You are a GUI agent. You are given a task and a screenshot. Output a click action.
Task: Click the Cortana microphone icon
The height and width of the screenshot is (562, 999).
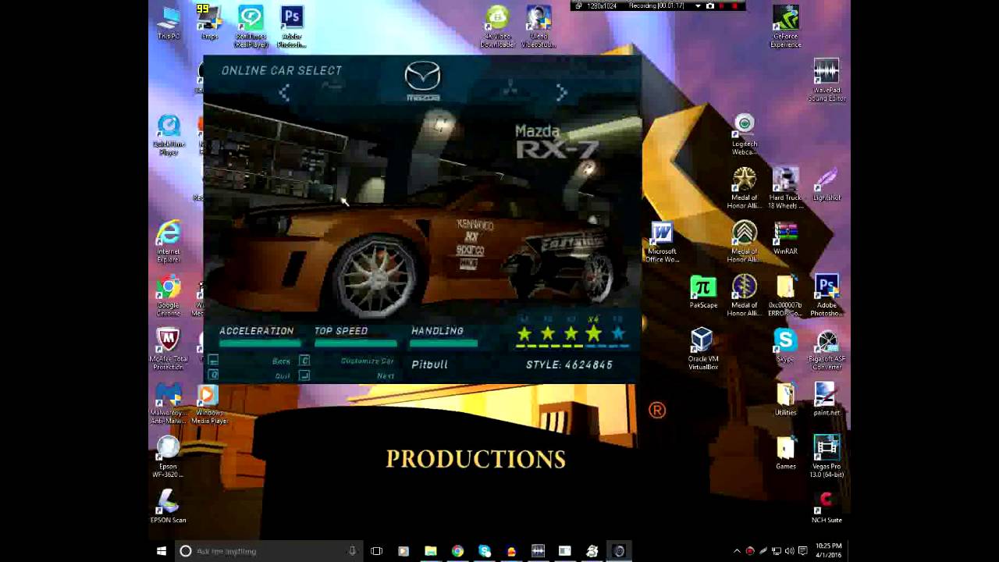tap(353, 551)
